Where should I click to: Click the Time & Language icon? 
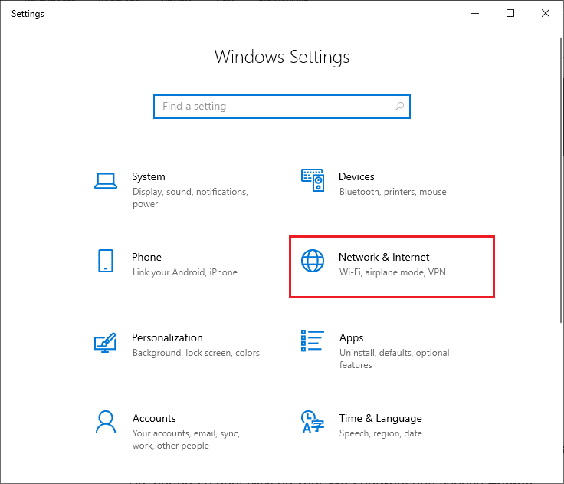313,422
